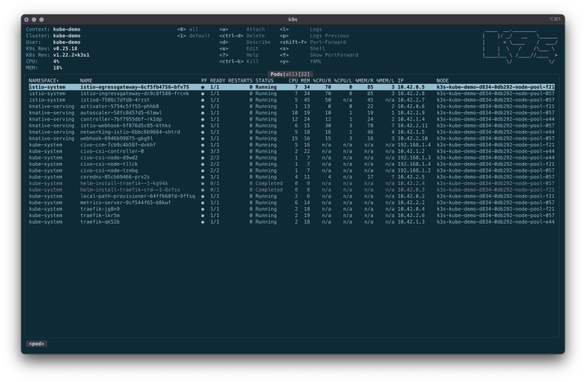Image resolution: width=586 pixels, height=382 pixels.
Task: Click the K9s Rev v0.25.18 value
Action: click(65, 49)
